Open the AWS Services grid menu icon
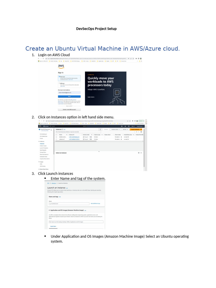The width and height of the screenshot is (216, 288). coord(44,126)
